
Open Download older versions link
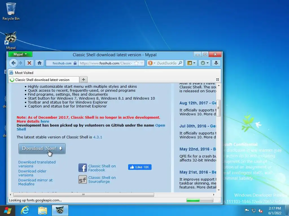[32, 173]
